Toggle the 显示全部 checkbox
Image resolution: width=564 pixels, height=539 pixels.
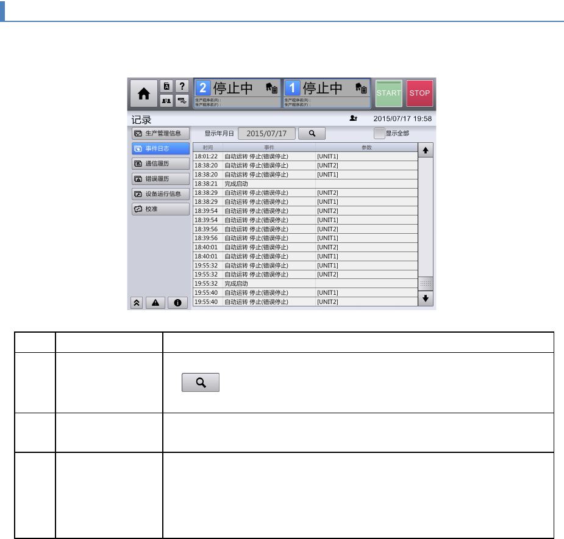point(379,133)
